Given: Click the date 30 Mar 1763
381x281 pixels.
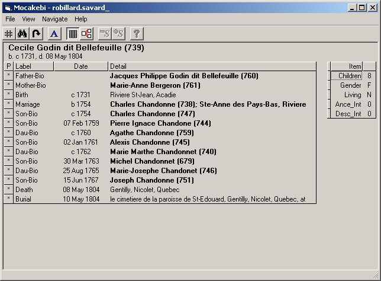Looking at the screenshot, I should [x=81, y=161].
